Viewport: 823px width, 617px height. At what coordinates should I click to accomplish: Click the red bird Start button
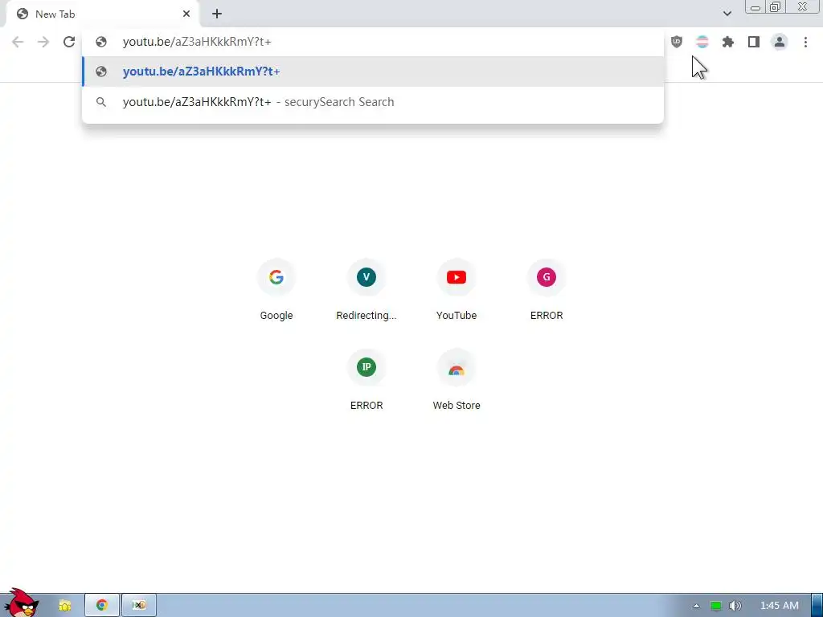click(20, 603)
